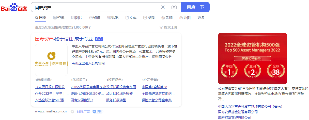The image size is (309, 120).
Task: Click the 保障 verification badge
Action: pyautogui.click(x=98, y=111)
